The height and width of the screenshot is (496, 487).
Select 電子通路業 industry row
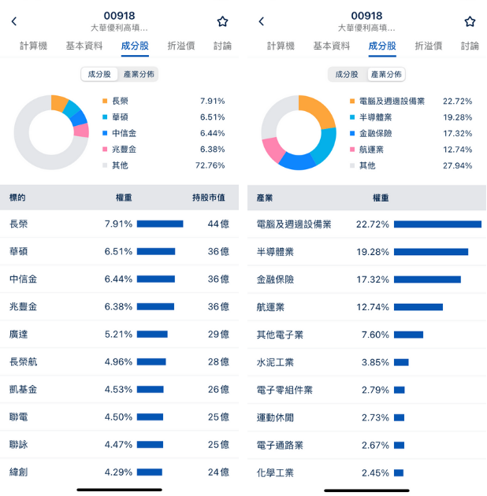pyautogui.click(x=366, y=445)
